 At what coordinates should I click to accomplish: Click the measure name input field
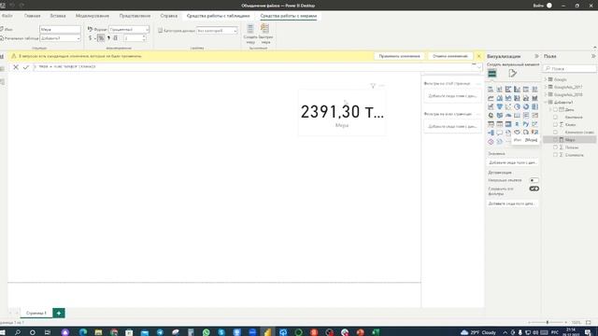coord(60,29)
